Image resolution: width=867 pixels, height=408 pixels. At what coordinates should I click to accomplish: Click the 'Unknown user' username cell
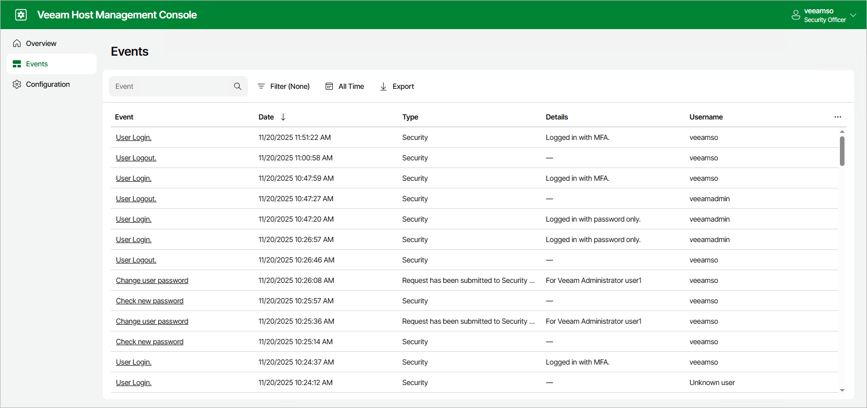click(712, 382)
